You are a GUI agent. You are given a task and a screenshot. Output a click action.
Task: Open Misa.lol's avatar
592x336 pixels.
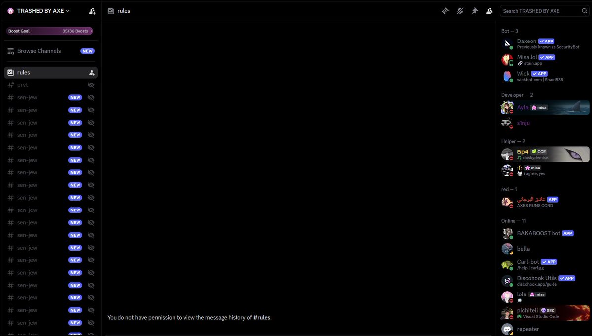[507, 60]
